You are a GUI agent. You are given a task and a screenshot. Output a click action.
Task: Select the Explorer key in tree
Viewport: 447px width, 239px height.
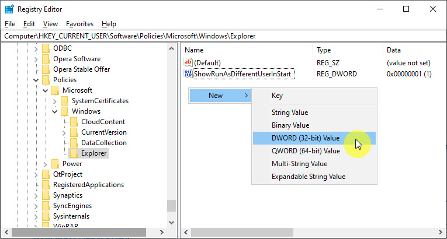94,153
